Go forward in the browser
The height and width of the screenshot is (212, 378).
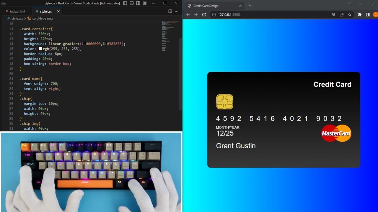click(x=196, y=14)
